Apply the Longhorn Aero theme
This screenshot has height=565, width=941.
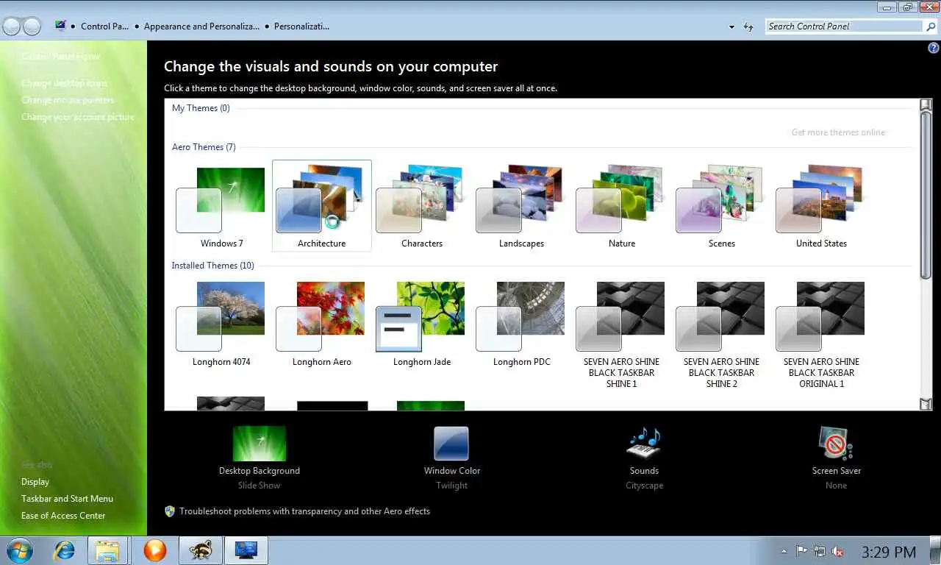322,324
